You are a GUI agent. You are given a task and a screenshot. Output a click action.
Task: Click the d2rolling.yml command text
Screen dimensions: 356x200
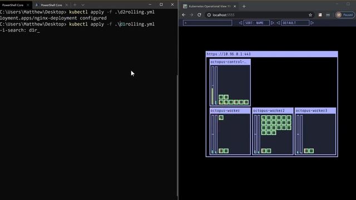coord(135,12)
